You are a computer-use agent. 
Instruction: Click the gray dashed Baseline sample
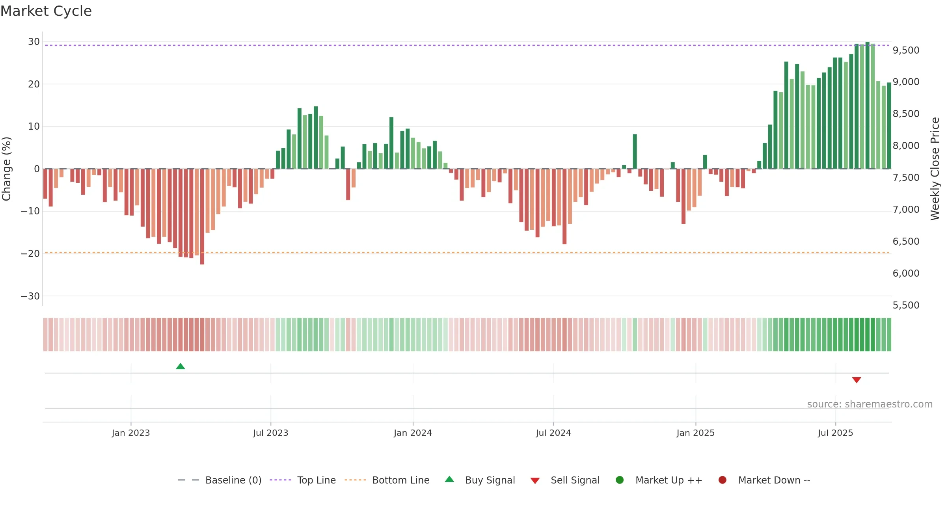[188, 480]
